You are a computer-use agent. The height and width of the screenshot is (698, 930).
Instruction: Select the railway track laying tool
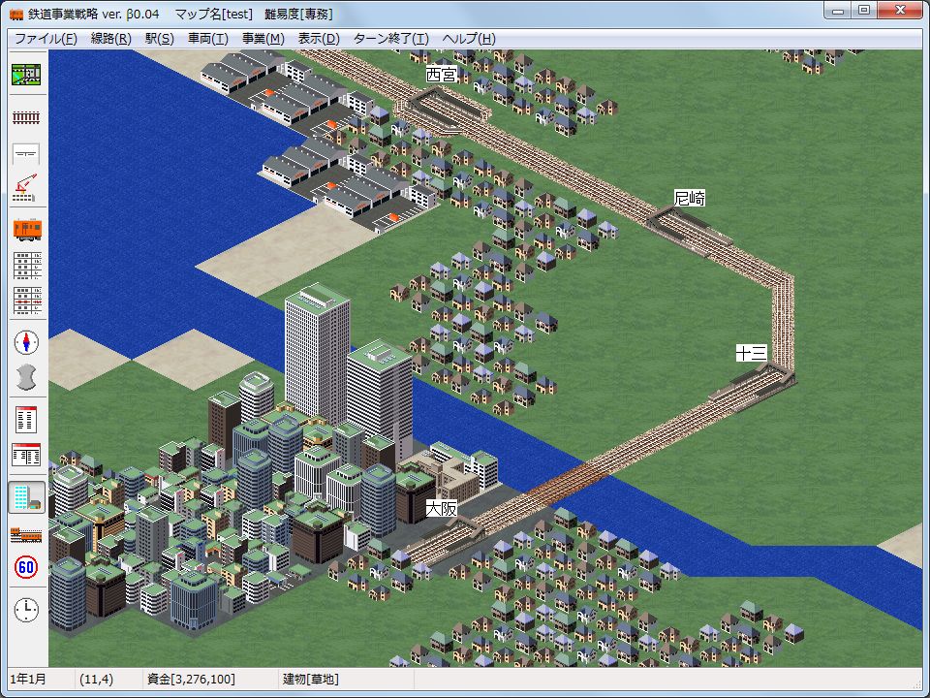point(26,116)
